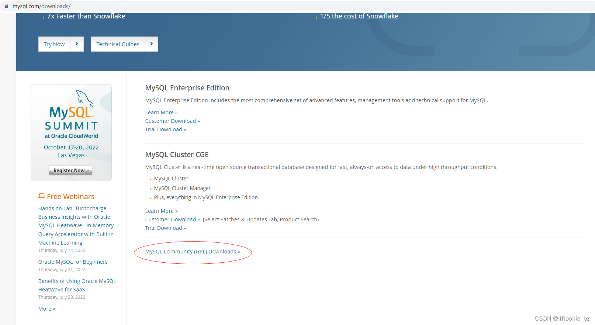
Task: Click the Plus, everything in MySQL Enterprise Edition item
Action: coord(206,197)
